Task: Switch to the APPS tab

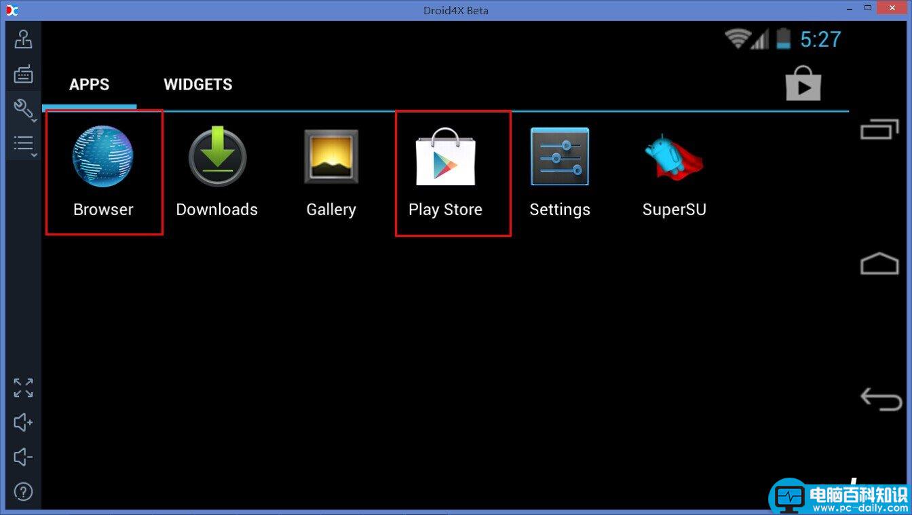Action: (90, 85)
